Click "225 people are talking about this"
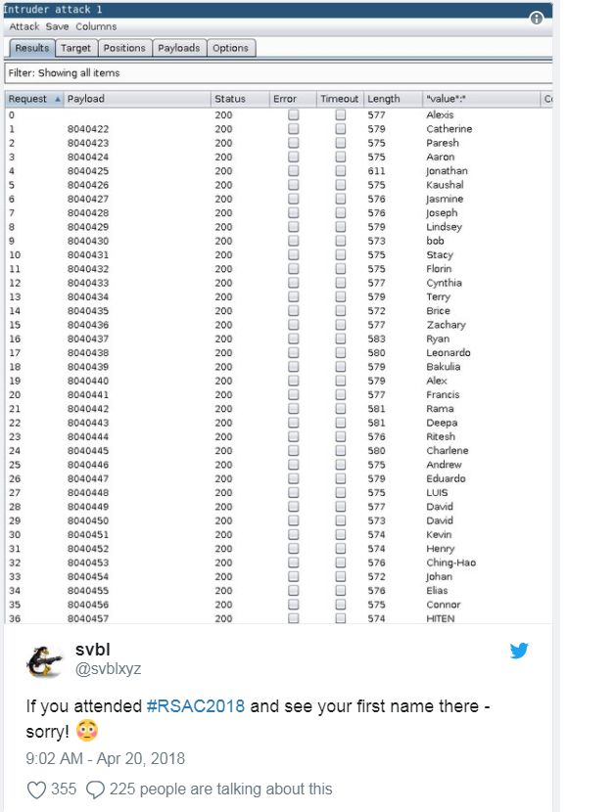This screenshot has height=812, width=614. 220,789
